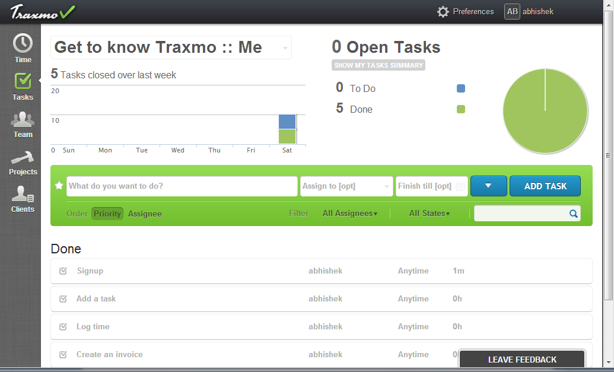
Task: Expand the project title dropdown arrow
Action: pyautogui.click(x=285, y=48)
